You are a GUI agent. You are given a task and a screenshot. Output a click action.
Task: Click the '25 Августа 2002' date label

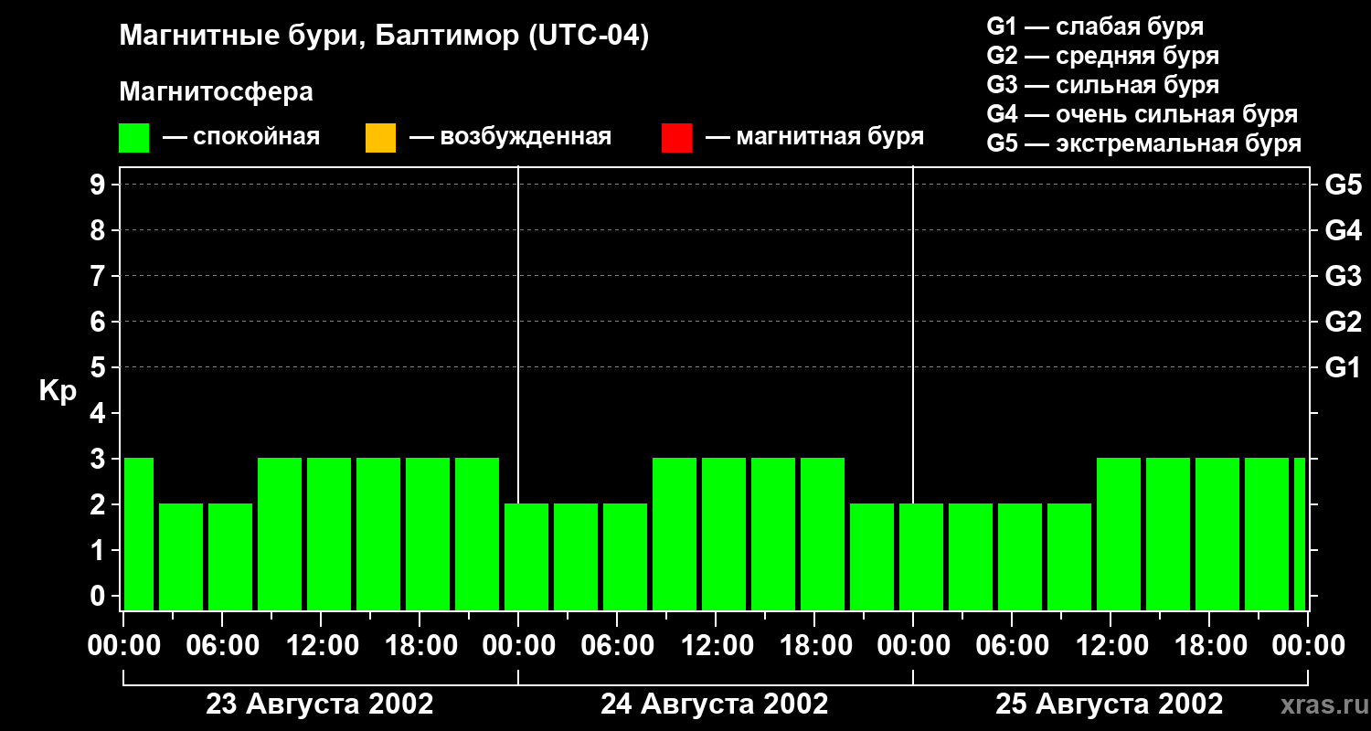[1110, 705]
